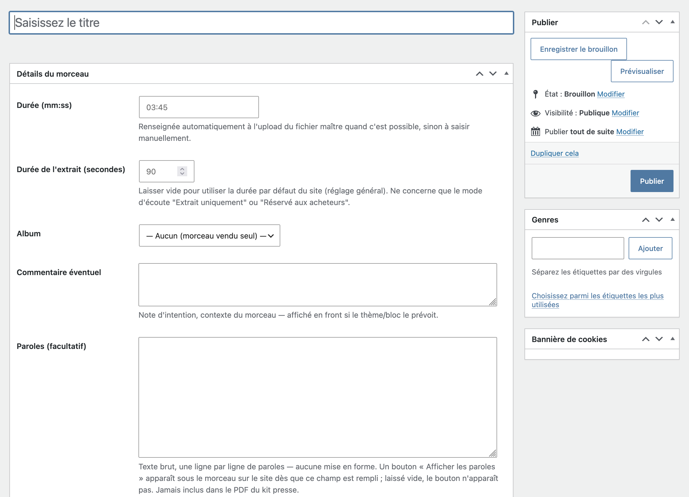
Task: Click the Durée (mm:ss) input
Action: pyautogui.click(x=199, y=107)
